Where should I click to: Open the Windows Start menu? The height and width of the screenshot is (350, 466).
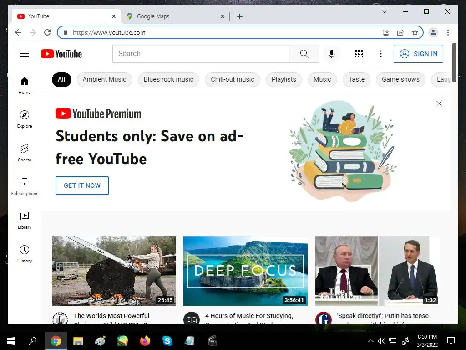click(11, 341)
